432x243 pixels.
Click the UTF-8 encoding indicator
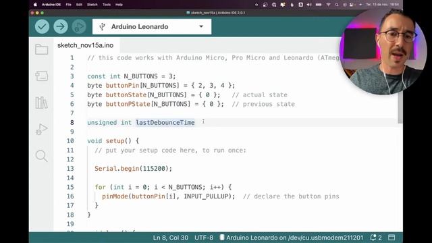coord(204,238)
